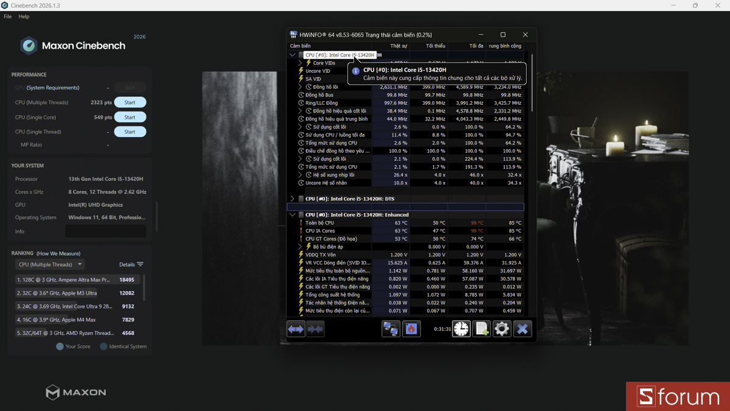Image resolution: width=730 pixels, height=411 pixels.
Task: Click the Maxon Cinebench hexagon logo
Action: (x=29, y=46)
